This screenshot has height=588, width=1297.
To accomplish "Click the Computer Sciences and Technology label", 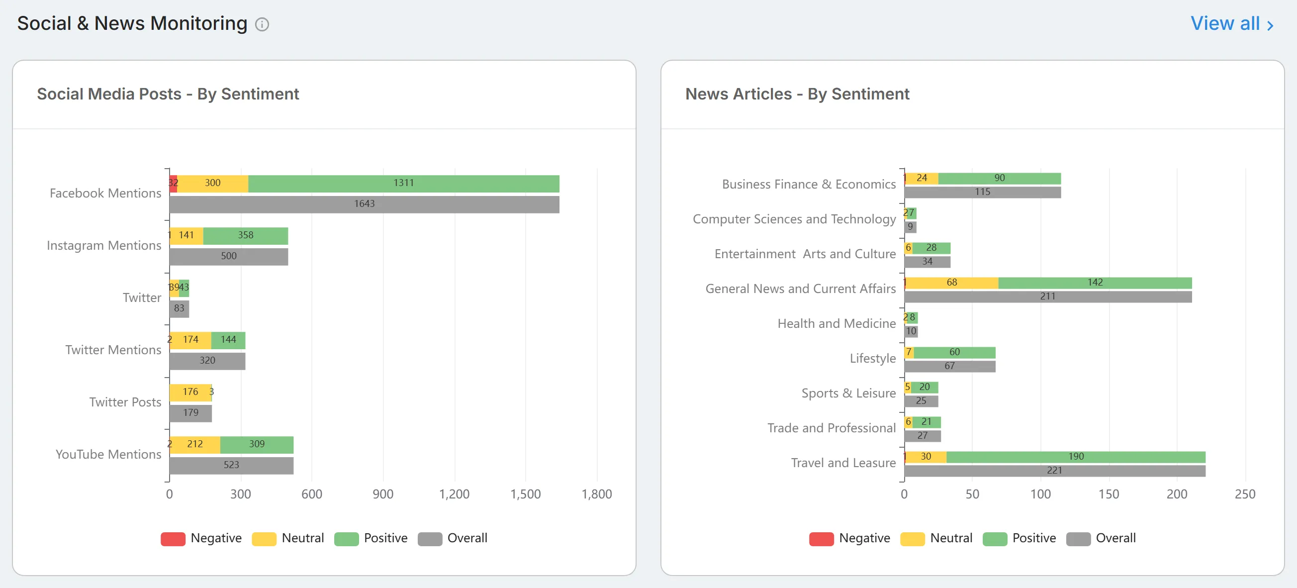I will coord(794,219).
